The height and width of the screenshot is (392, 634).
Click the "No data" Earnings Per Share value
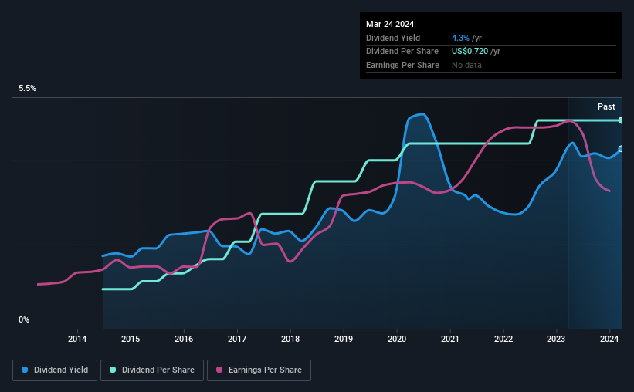point(467,65)
